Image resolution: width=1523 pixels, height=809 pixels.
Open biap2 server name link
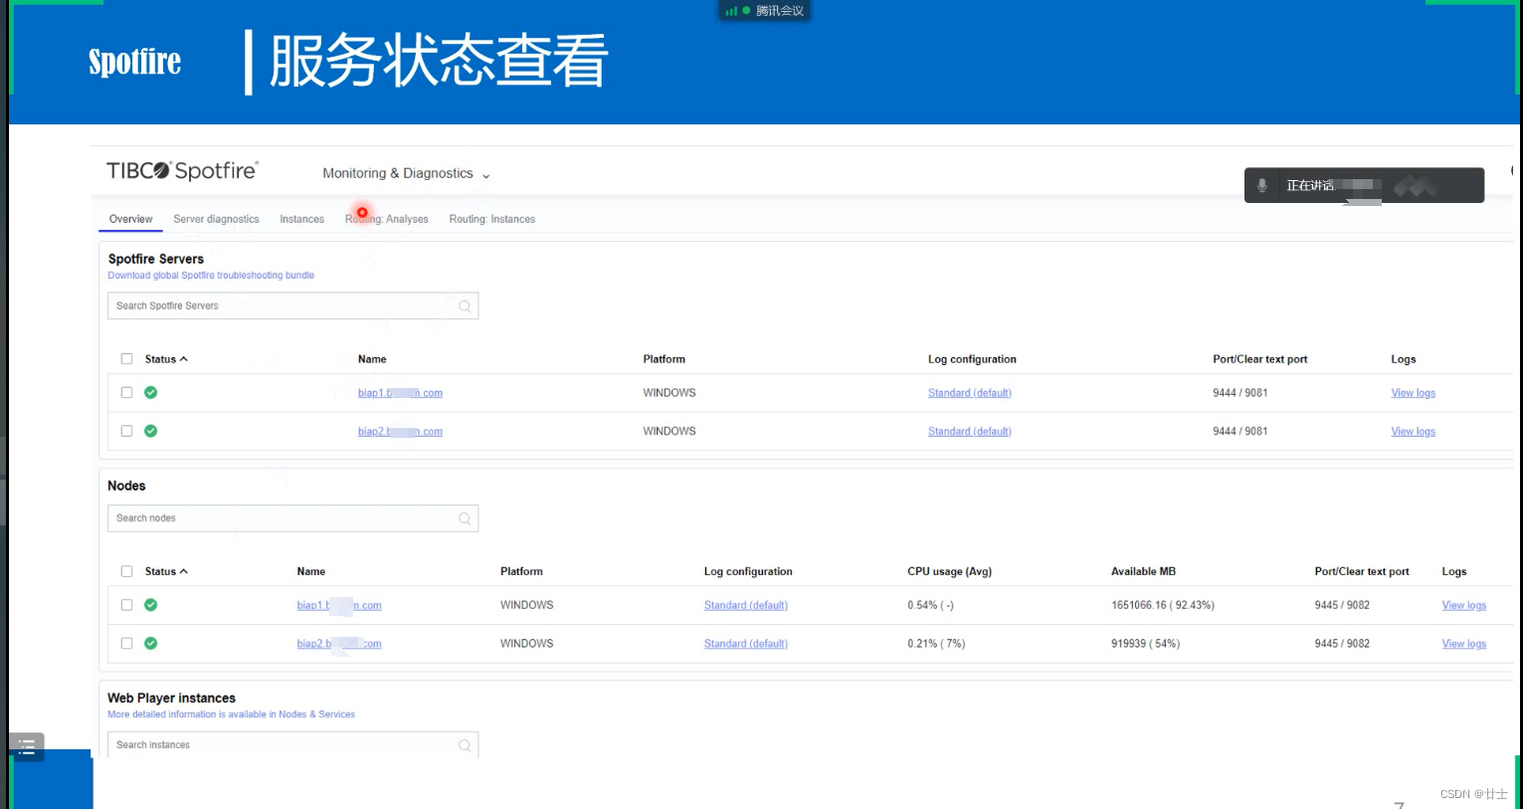click(x=400, y=432)
